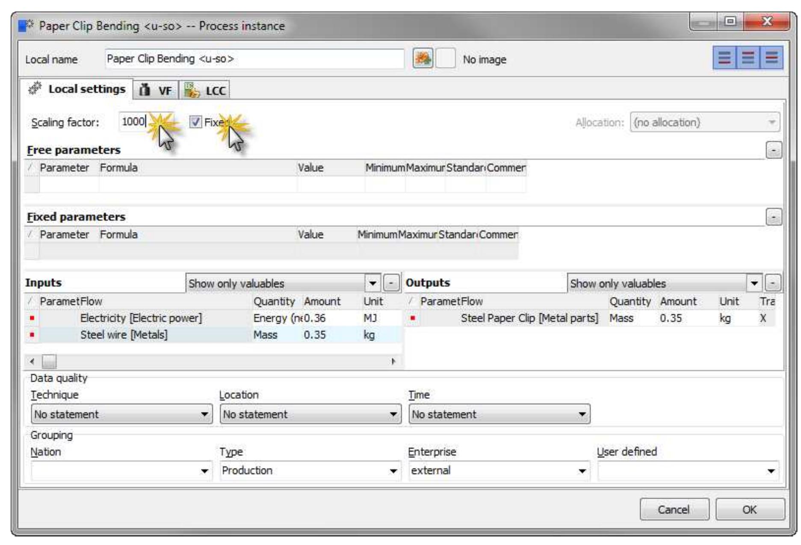Open the Technique dropdown showing No statement
The height and width of the screenshot is (545, 801).
coord(205,414)
